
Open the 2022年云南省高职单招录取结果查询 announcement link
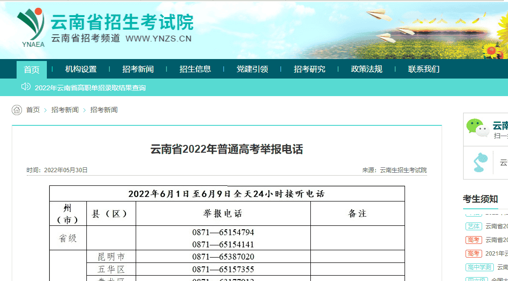point(90,88)
